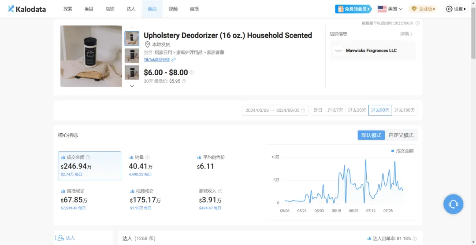Go to the 店铺 tab
Viewport: 476px width, 245px height.
(x=110, y=9)
